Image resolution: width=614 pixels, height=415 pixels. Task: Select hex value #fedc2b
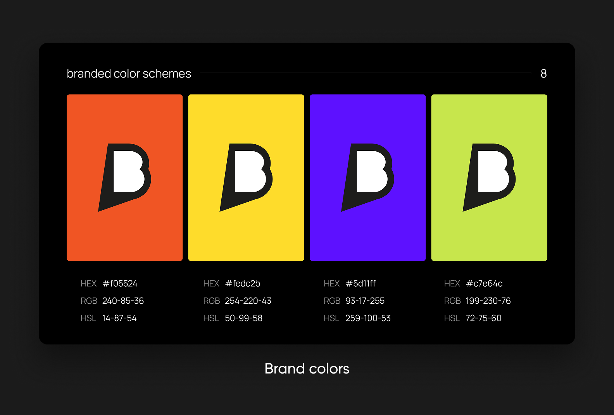point(243,284)
